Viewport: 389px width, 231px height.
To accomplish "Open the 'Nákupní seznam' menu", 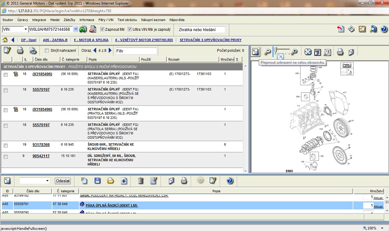I will pos(153,20).
